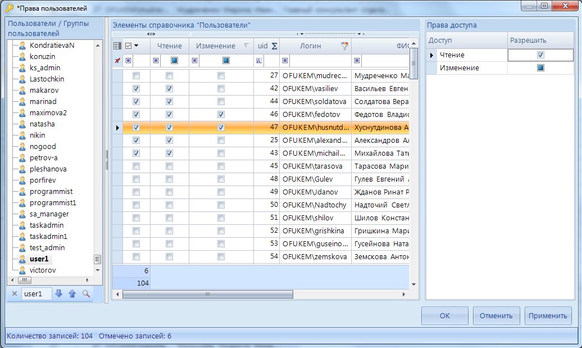Open the select-all checkbox dropdown arrow
The width and height of the screenshot is (582, 348).
point(137,46)
